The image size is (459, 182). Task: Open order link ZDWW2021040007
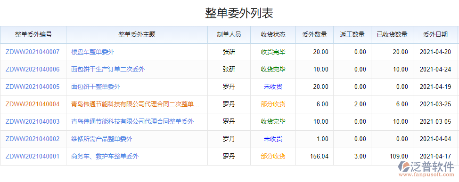[x=33, y=52]
